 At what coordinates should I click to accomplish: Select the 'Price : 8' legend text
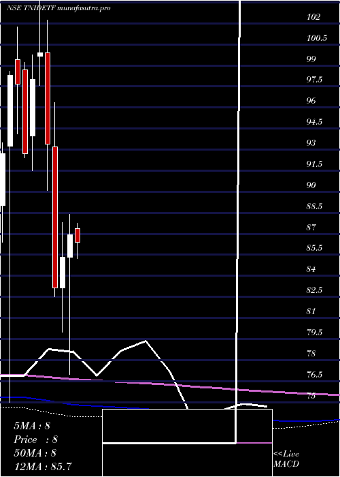pos(35,440)
